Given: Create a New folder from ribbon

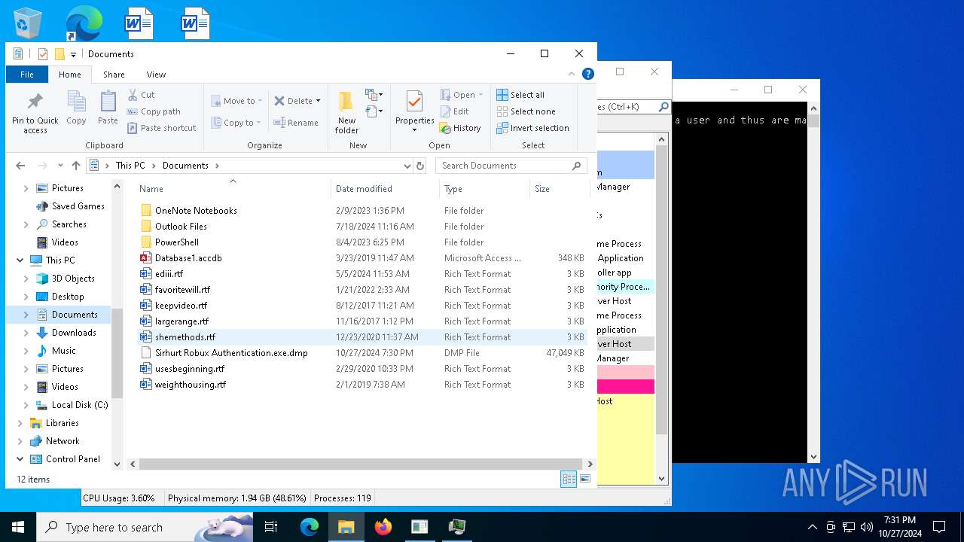Looking at the screenshot, I should click(346, 113).
